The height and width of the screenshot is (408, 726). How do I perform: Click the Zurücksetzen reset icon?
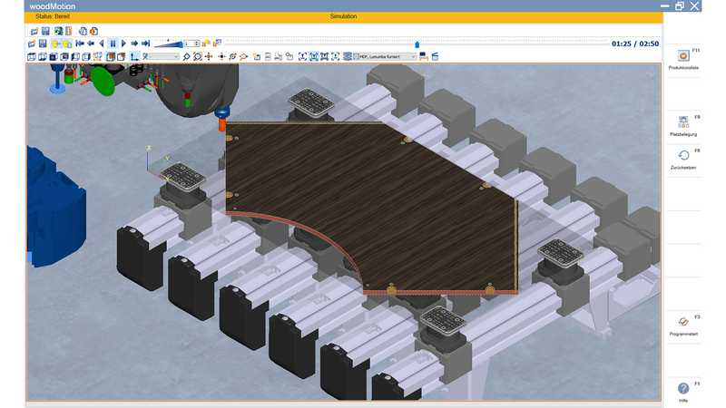pos(682,158)
